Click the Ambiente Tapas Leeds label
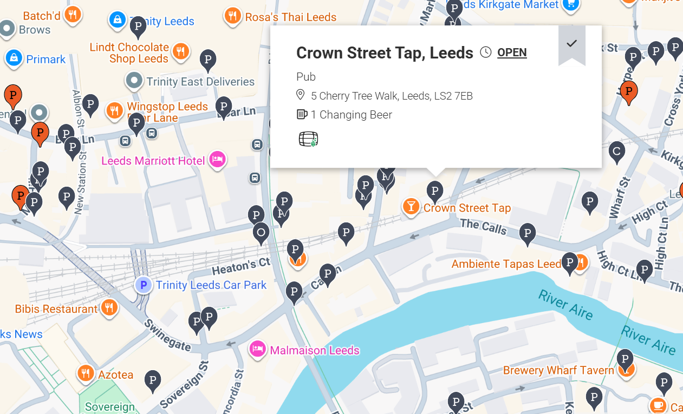683x414 pixels. pyautogui.click(x=506, y=264)
